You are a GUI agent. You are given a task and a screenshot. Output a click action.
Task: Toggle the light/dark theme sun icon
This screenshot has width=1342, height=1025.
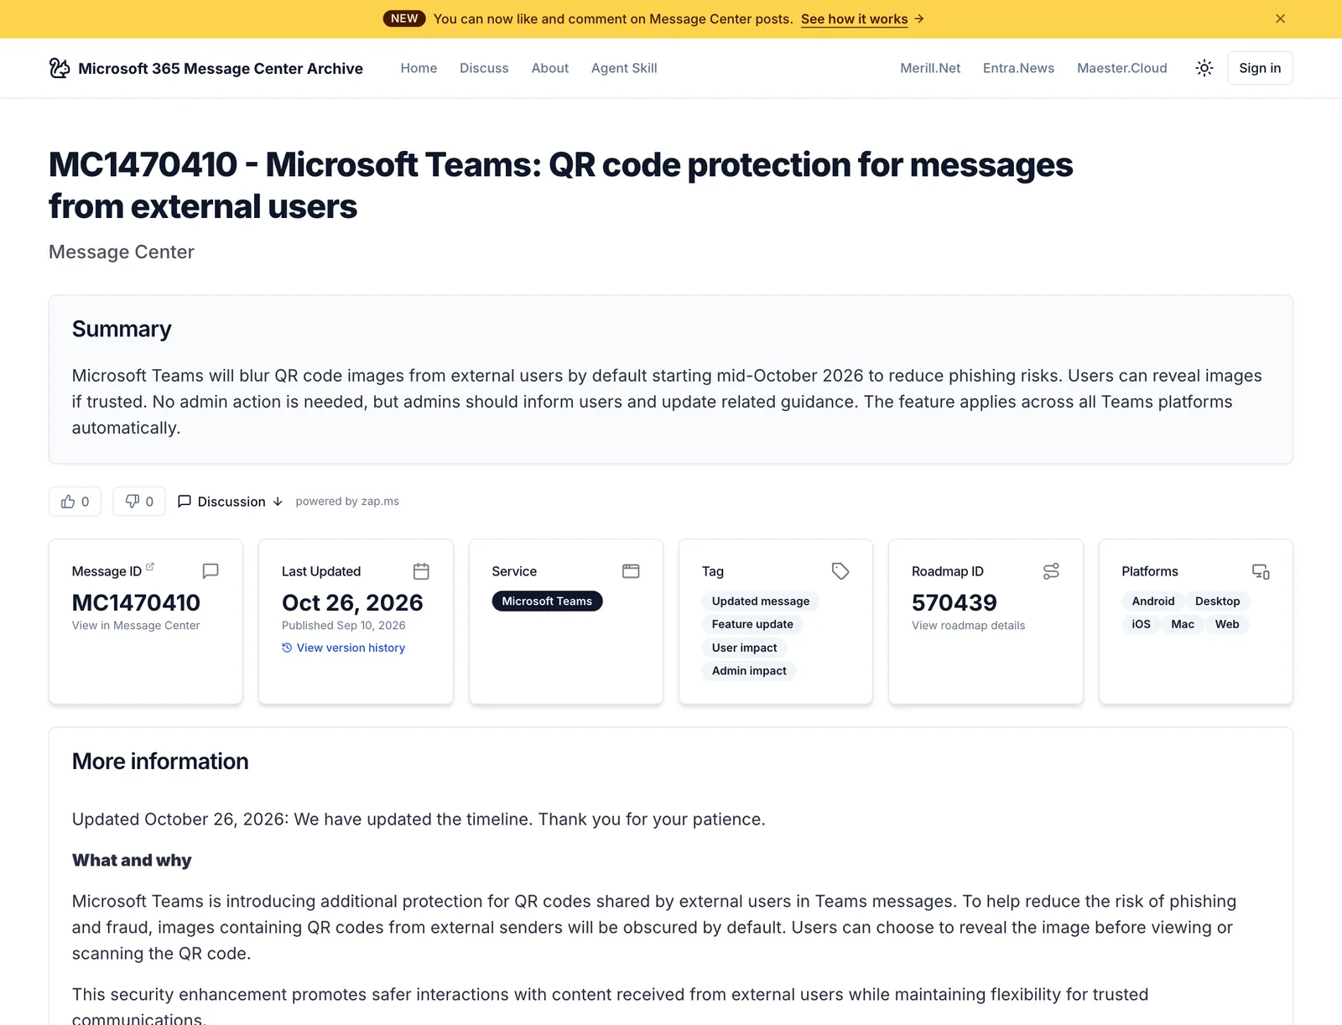[x=1204, y=68]
